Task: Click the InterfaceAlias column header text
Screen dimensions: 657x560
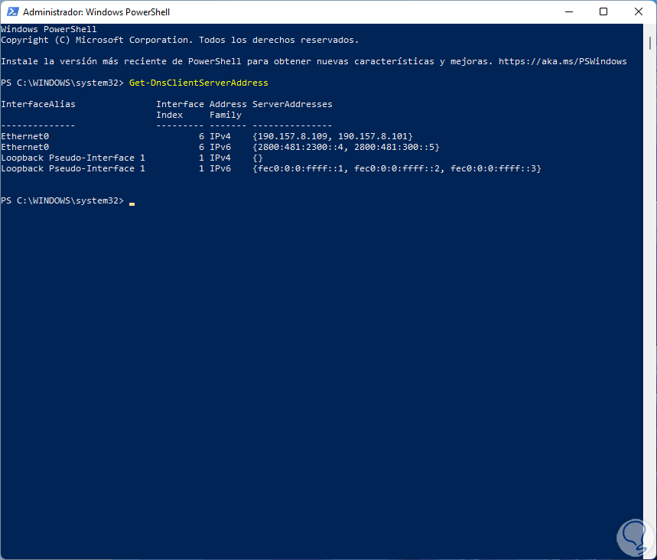Action: click(37, 103)
